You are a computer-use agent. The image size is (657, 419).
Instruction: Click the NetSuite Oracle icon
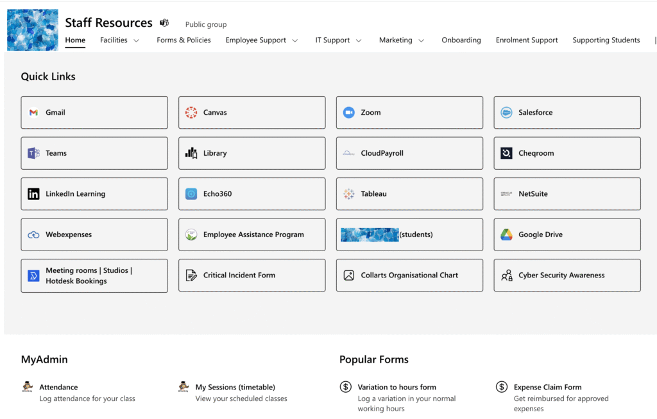point(506,193)
